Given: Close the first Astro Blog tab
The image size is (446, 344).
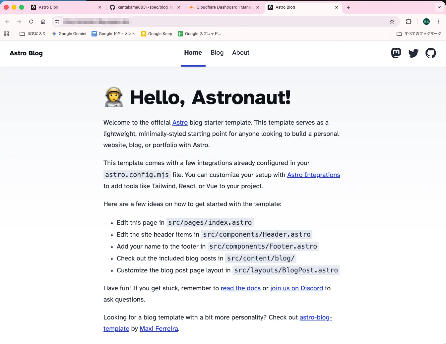Looking at the screenshot, I should tap(100, 7).
